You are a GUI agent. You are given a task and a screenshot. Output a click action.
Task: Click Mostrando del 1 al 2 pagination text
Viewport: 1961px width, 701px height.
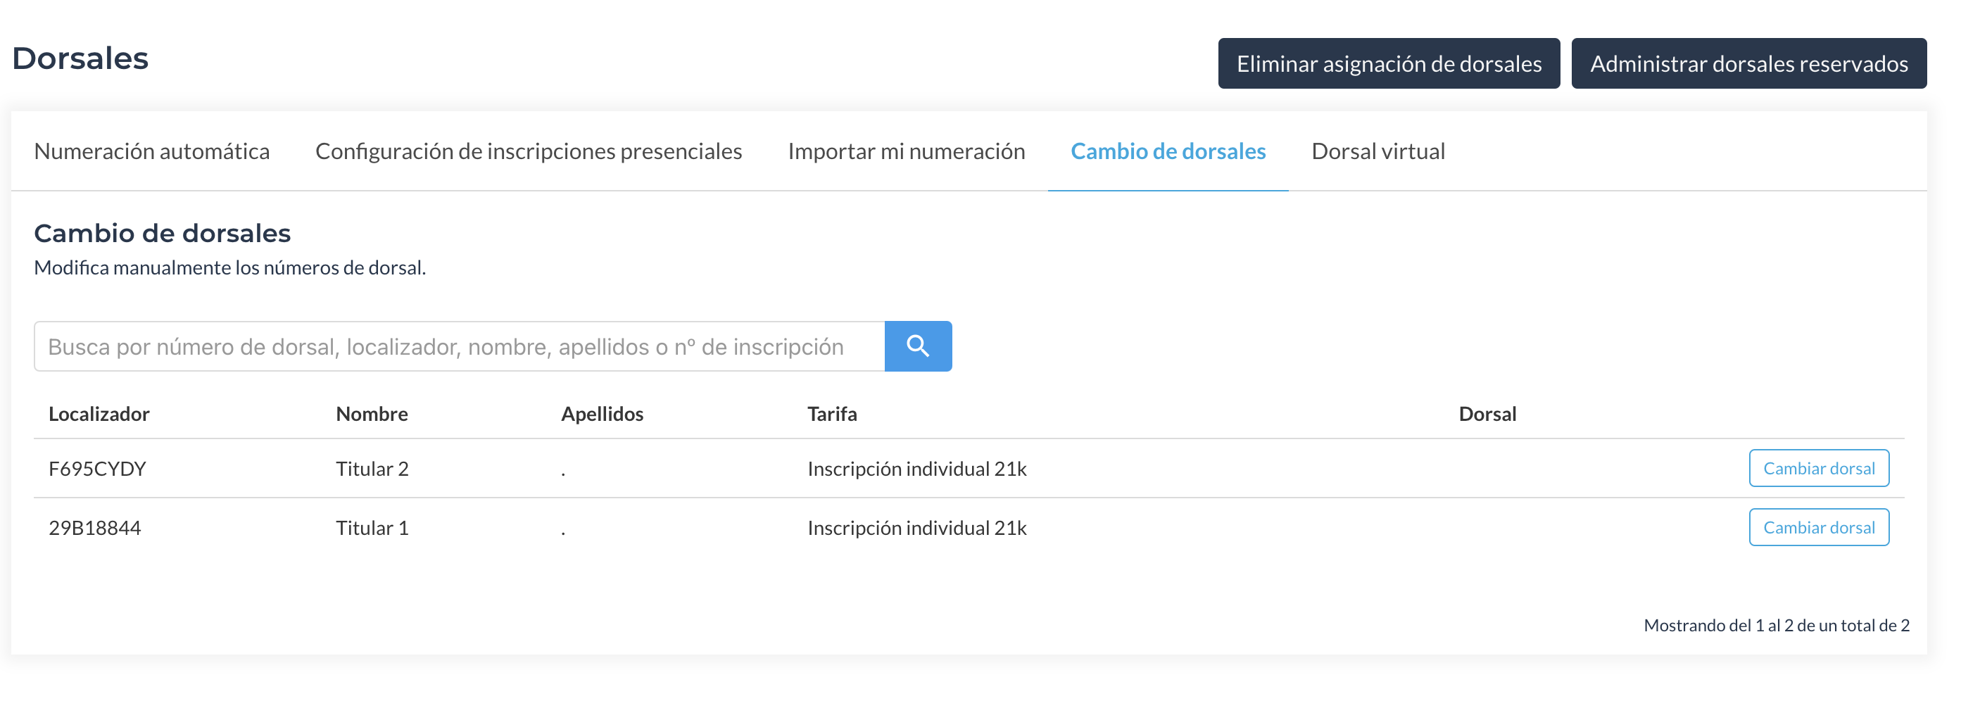coord(1776,626)
